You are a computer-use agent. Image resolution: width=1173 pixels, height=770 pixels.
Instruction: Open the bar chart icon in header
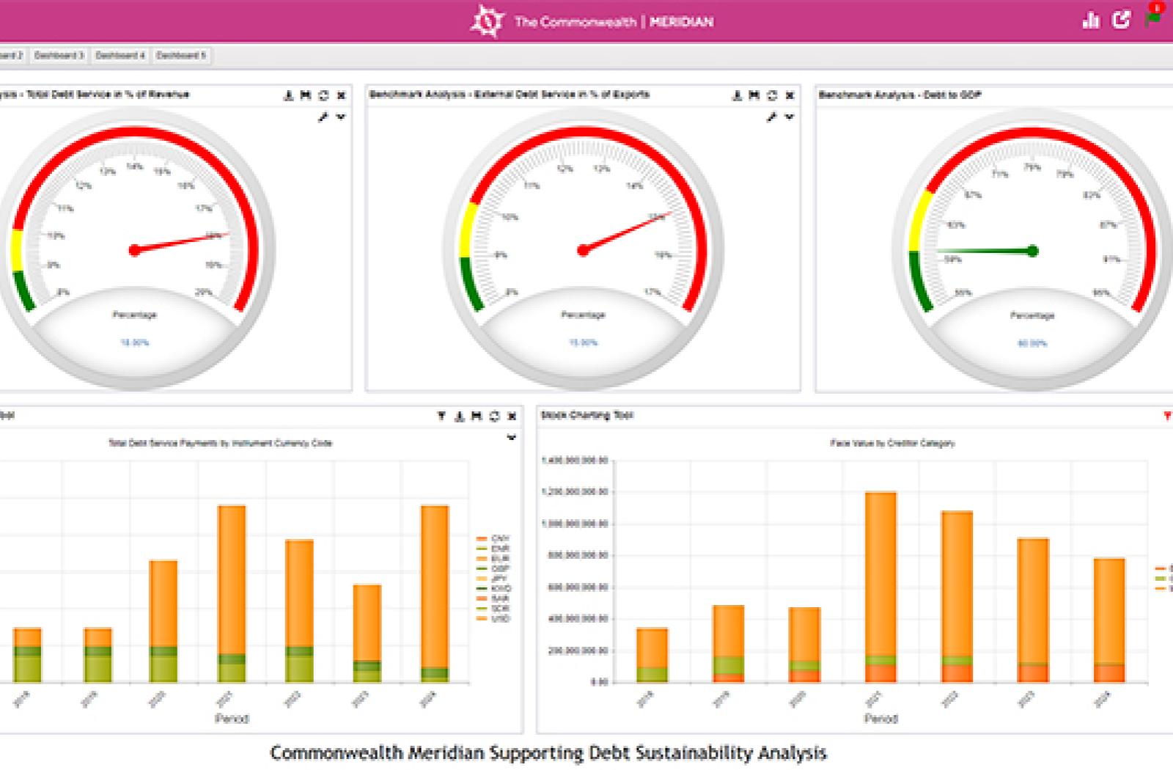coord(1091,21)
